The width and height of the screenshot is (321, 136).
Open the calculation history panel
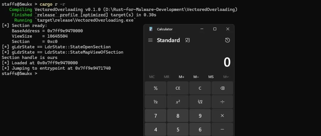pyautogui.click(x=227, y=40)
